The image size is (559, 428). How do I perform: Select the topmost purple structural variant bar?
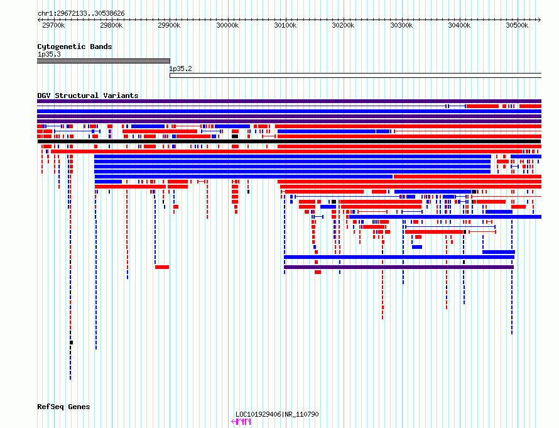tap(289, 101)
